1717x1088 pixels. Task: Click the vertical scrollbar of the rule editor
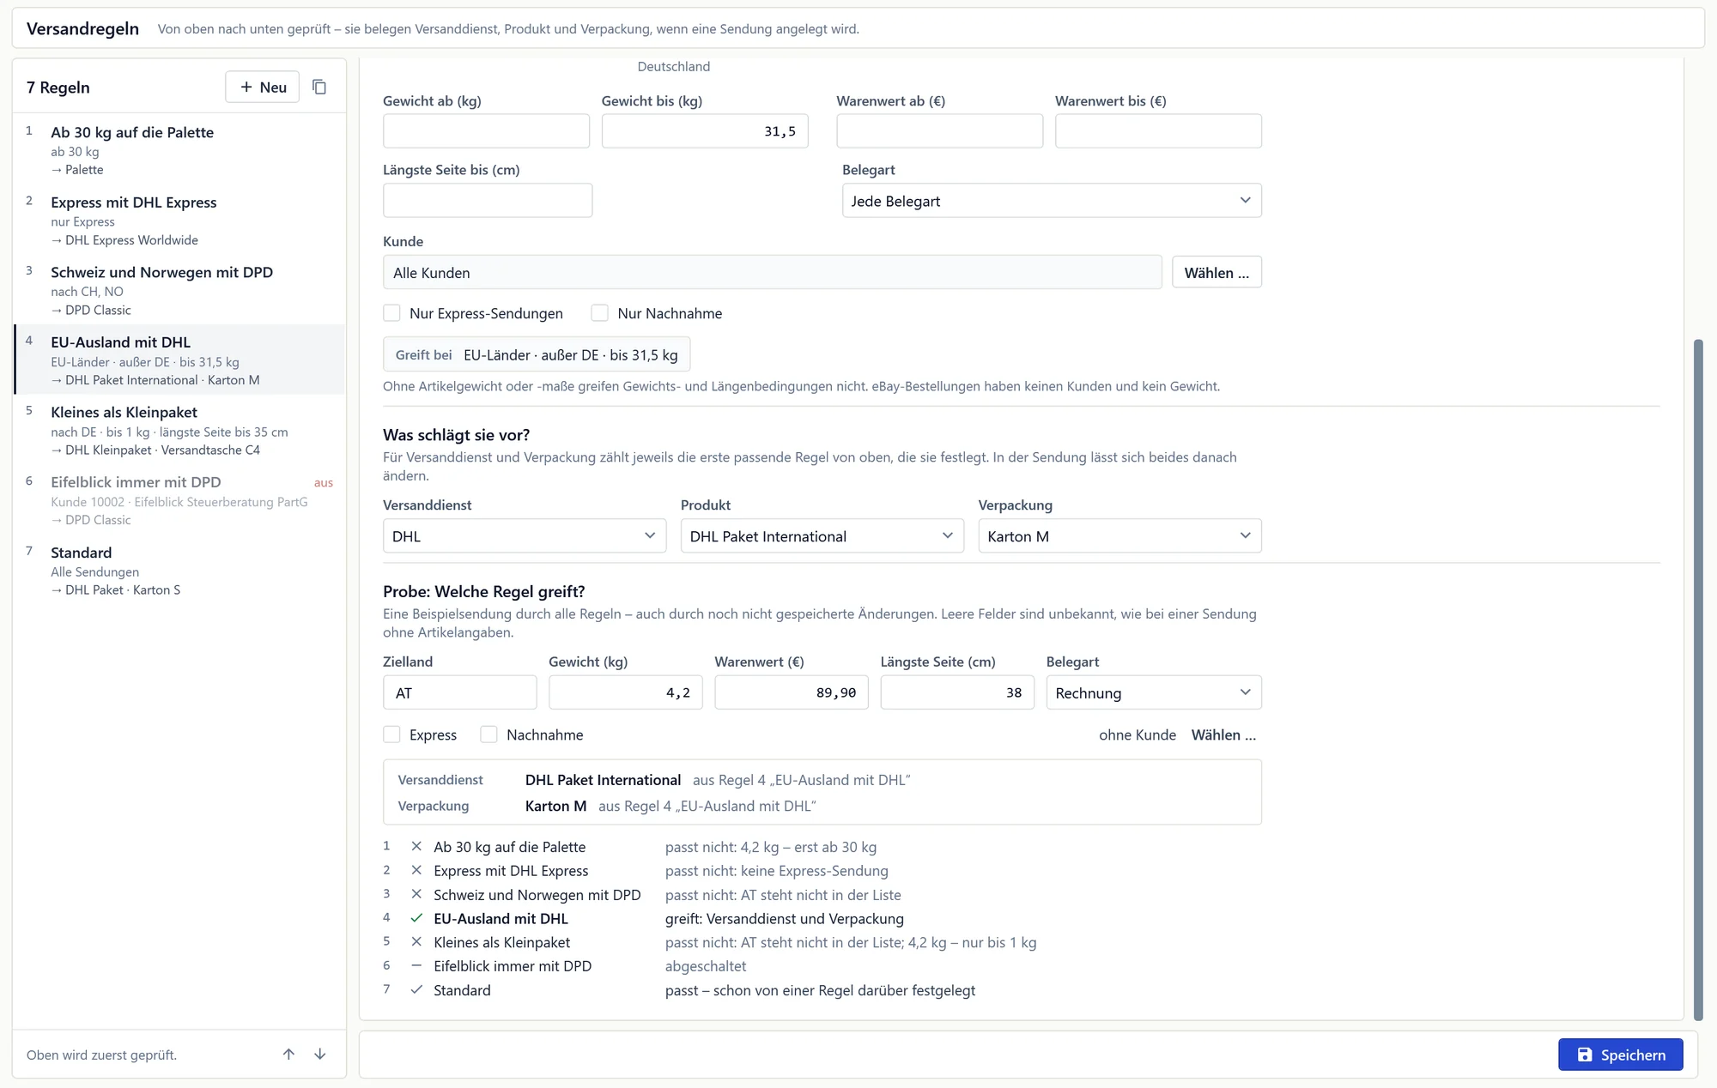click(x=1697, y=680)
